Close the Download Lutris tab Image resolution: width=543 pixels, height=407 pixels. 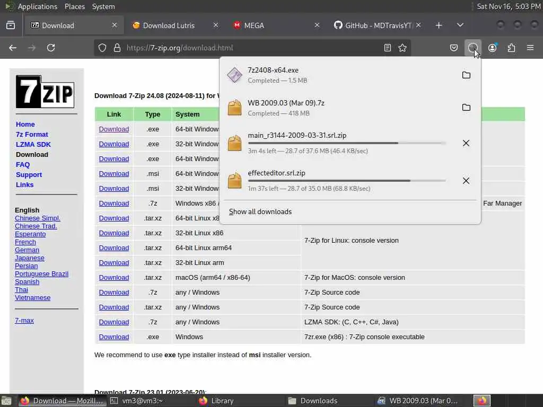[215, 25]
